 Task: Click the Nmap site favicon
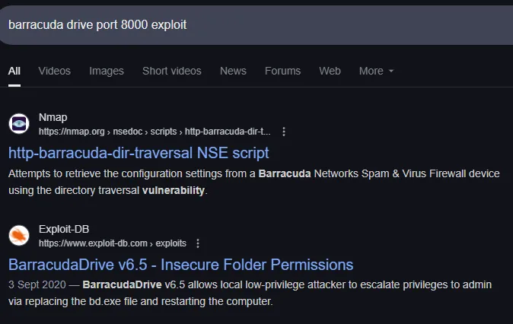coord(19,123)
